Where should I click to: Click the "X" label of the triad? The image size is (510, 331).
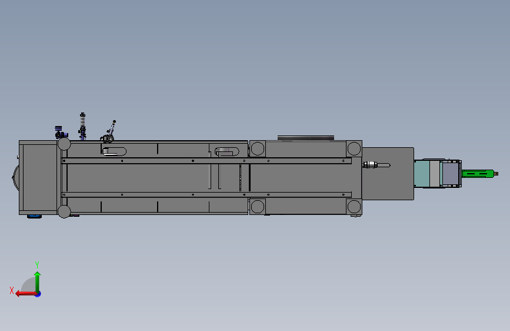[x=12, y=290]
